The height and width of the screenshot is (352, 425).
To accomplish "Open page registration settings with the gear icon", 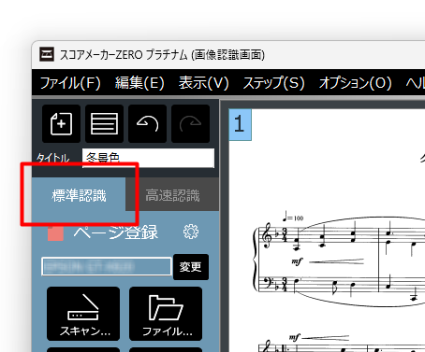I will click(191, 232).
